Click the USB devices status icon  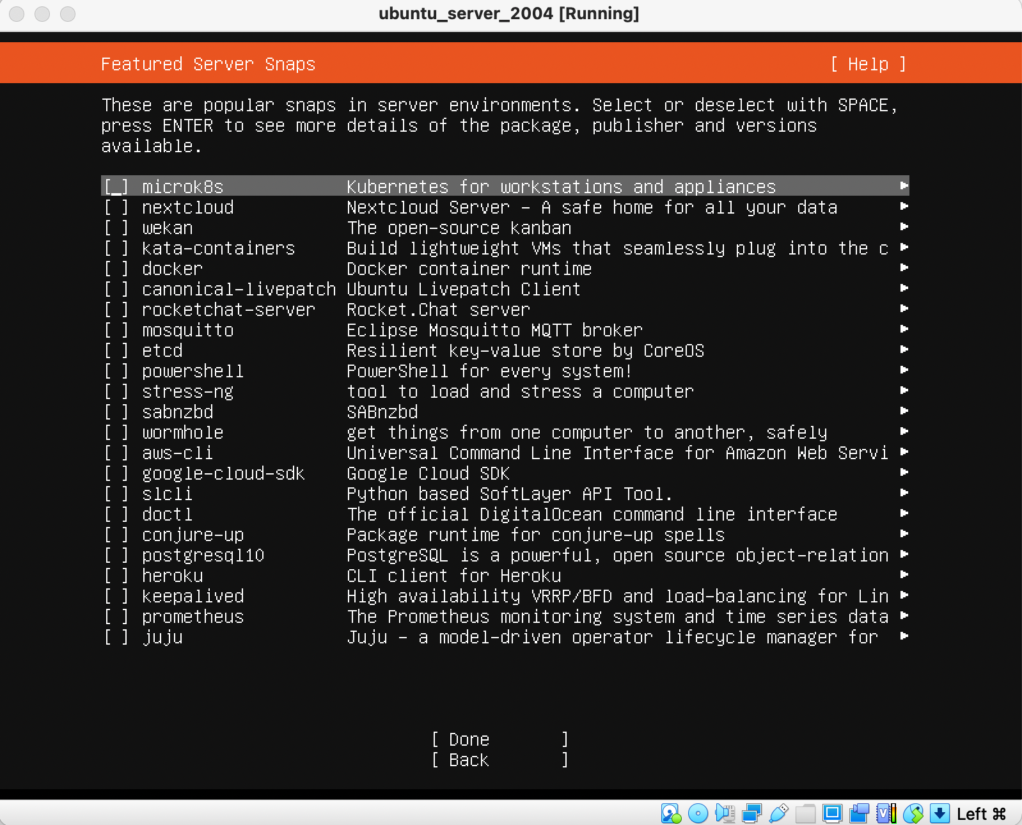click(778, 813)
